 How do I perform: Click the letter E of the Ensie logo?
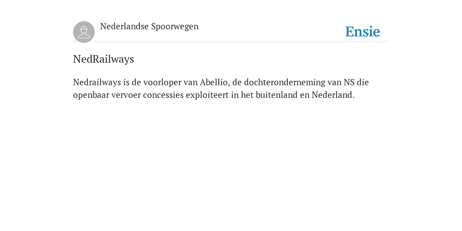point(350,32)
